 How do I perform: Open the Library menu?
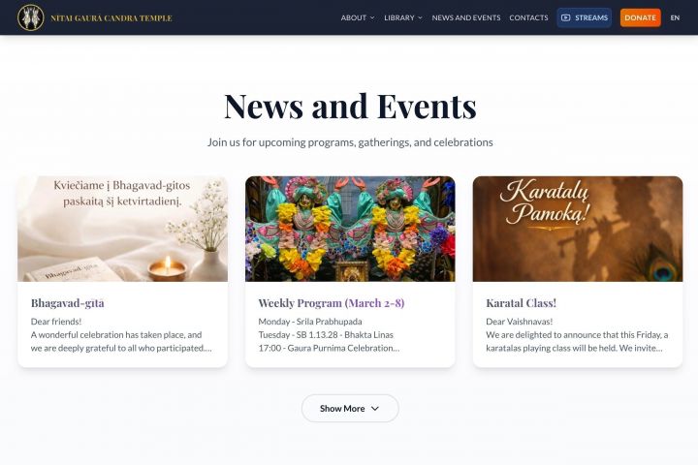[x=403, y=17]
